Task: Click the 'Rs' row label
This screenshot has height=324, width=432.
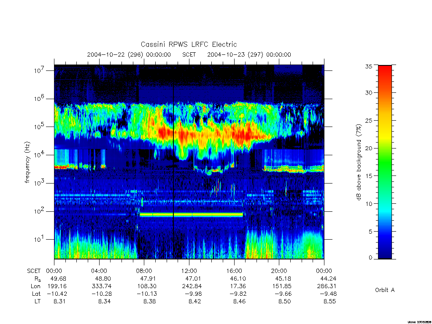Action: [x=38, y=279]
